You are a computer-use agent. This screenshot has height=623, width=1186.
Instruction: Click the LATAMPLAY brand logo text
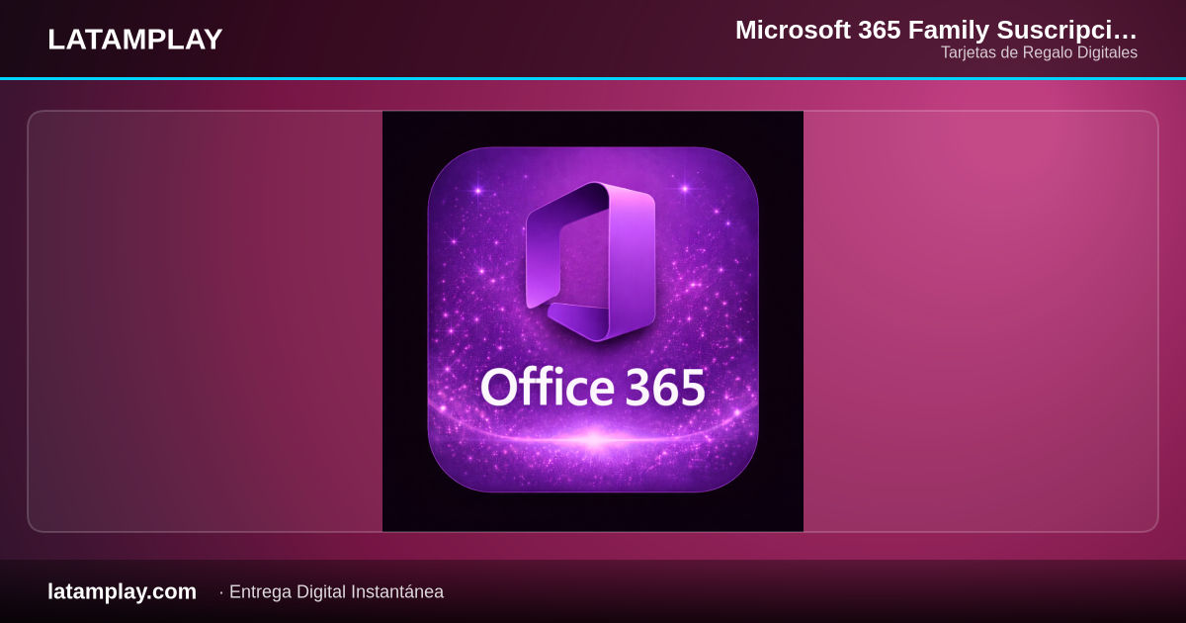(x=135, y=40)
